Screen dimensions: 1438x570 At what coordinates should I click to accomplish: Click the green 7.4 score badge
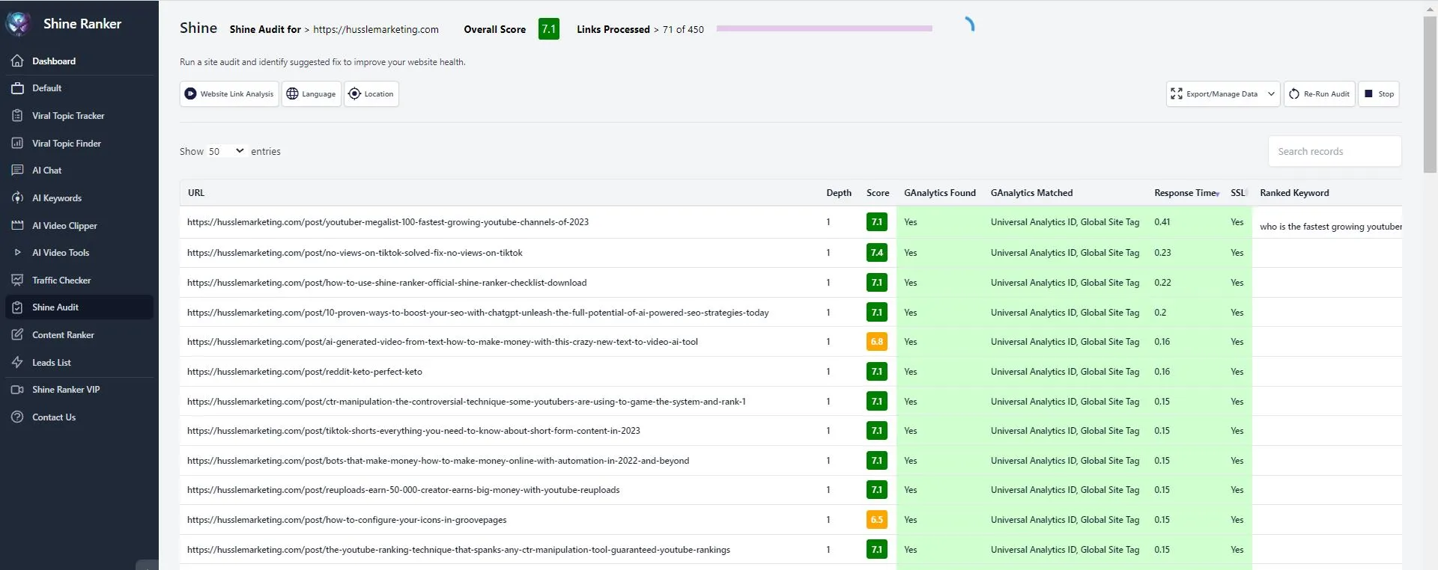pyautogui.click(x=876, y=253)
